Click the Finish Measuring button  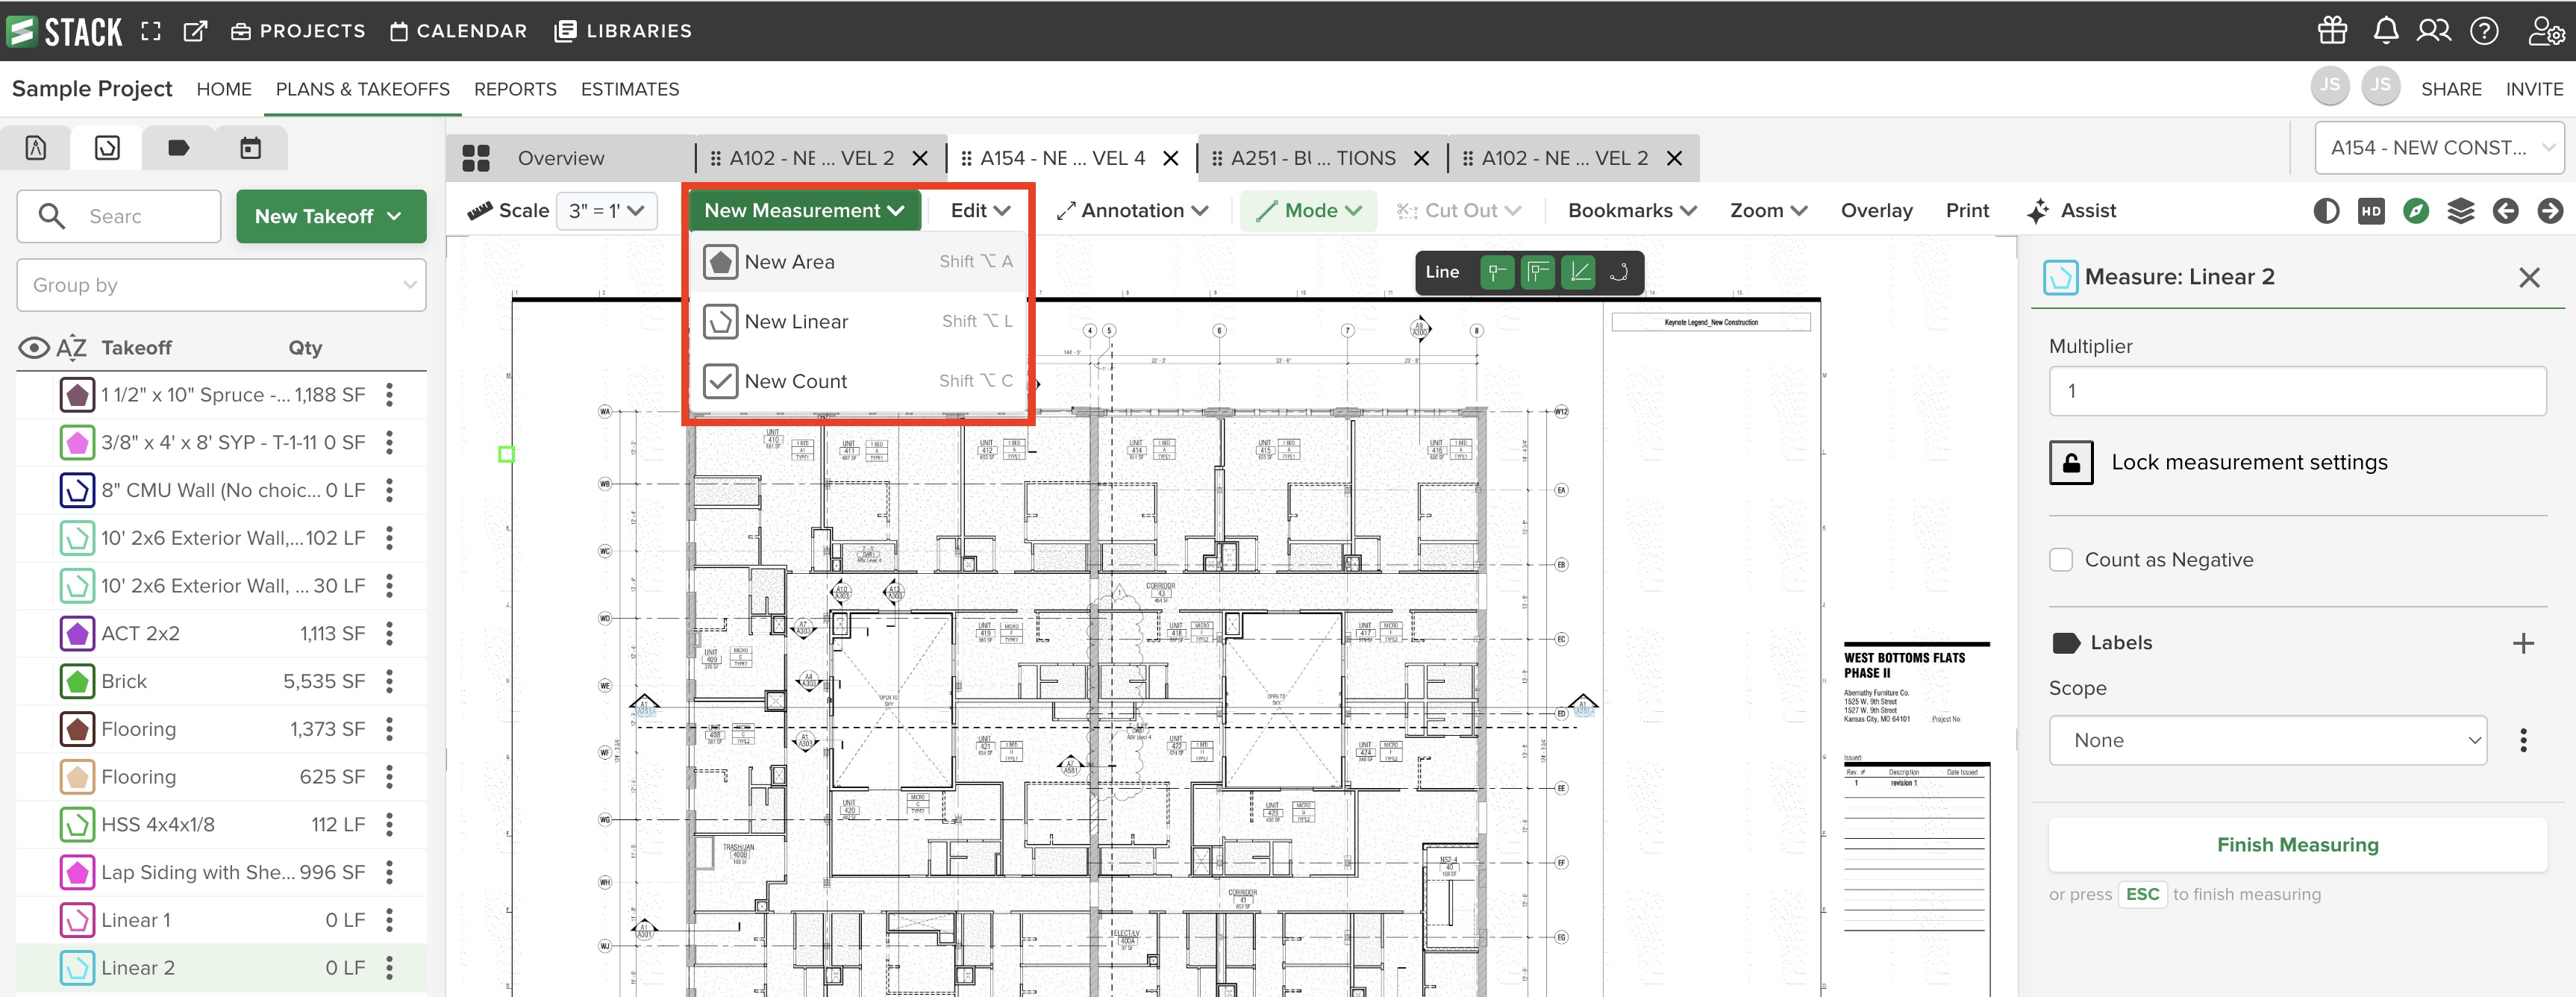[x=2297, y=845]
